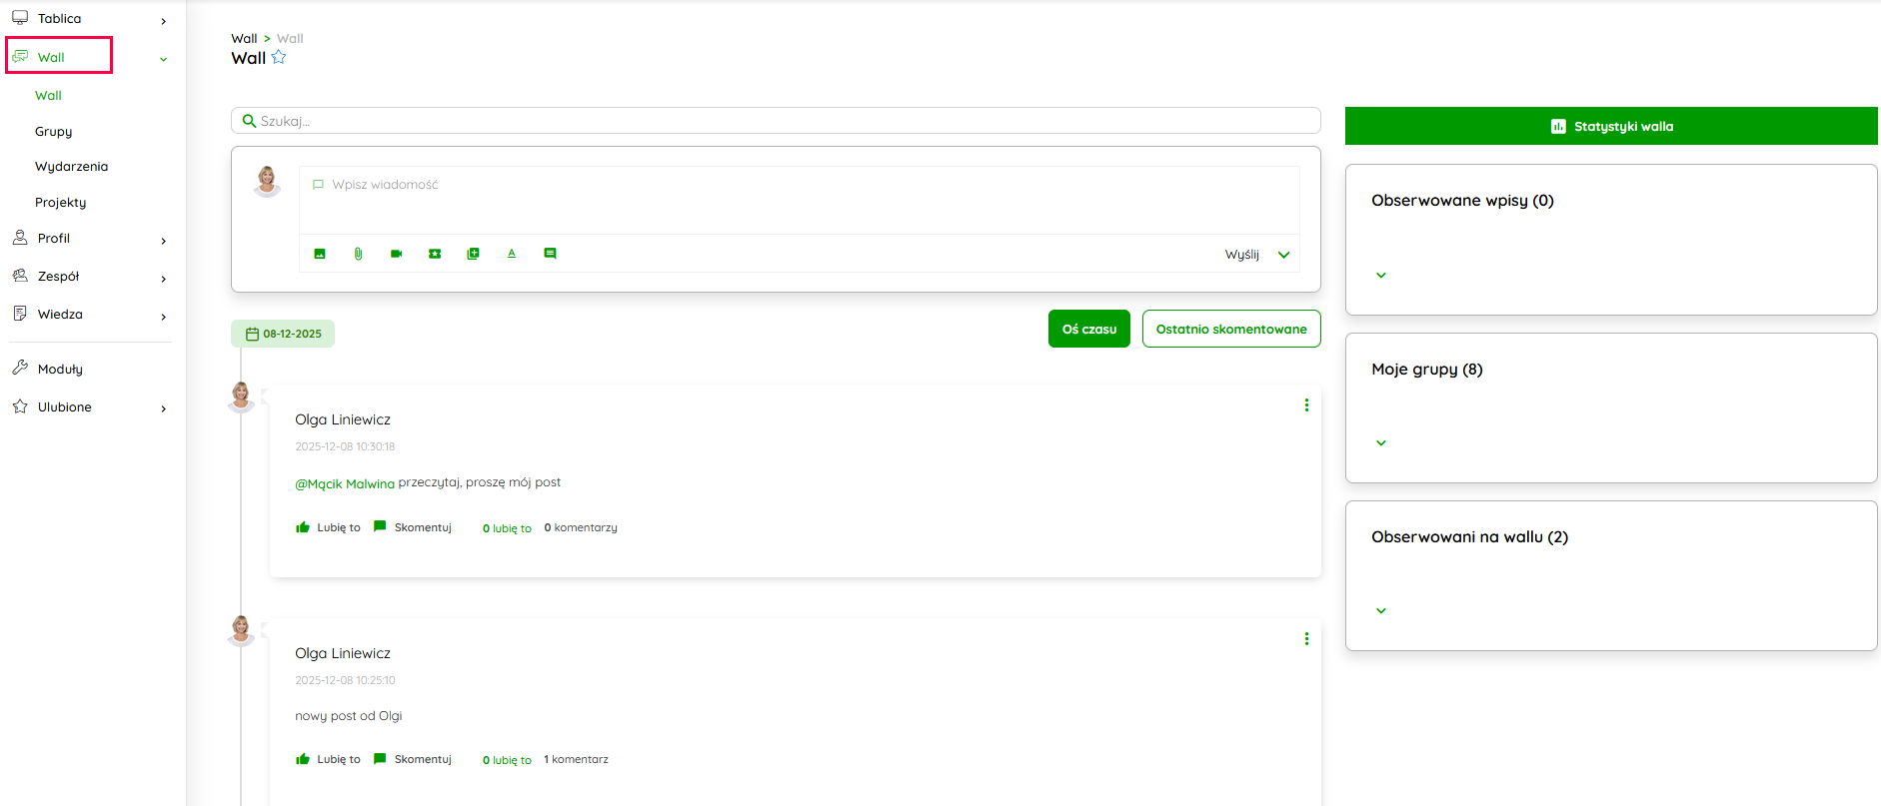This screenshot has width=1881, height=806.
Task: Expand 'Moje grupy' panel chevron
Action: pyautogui.click(x=1381, y=443)
